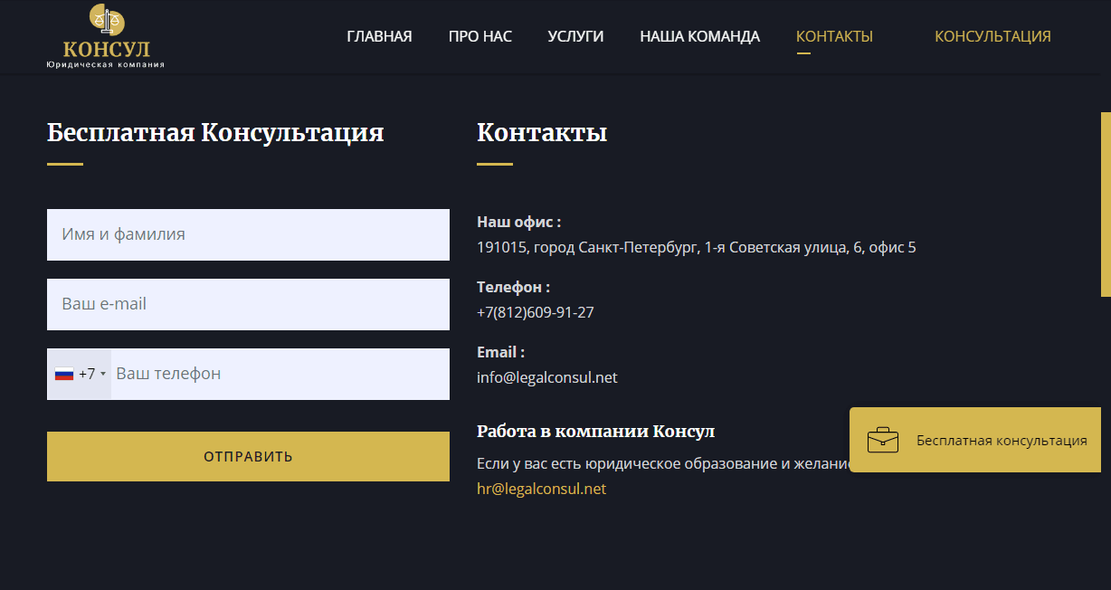Open the ПРО НАС navigation item
Screen dimensions: 1111x590
(480, 36)
